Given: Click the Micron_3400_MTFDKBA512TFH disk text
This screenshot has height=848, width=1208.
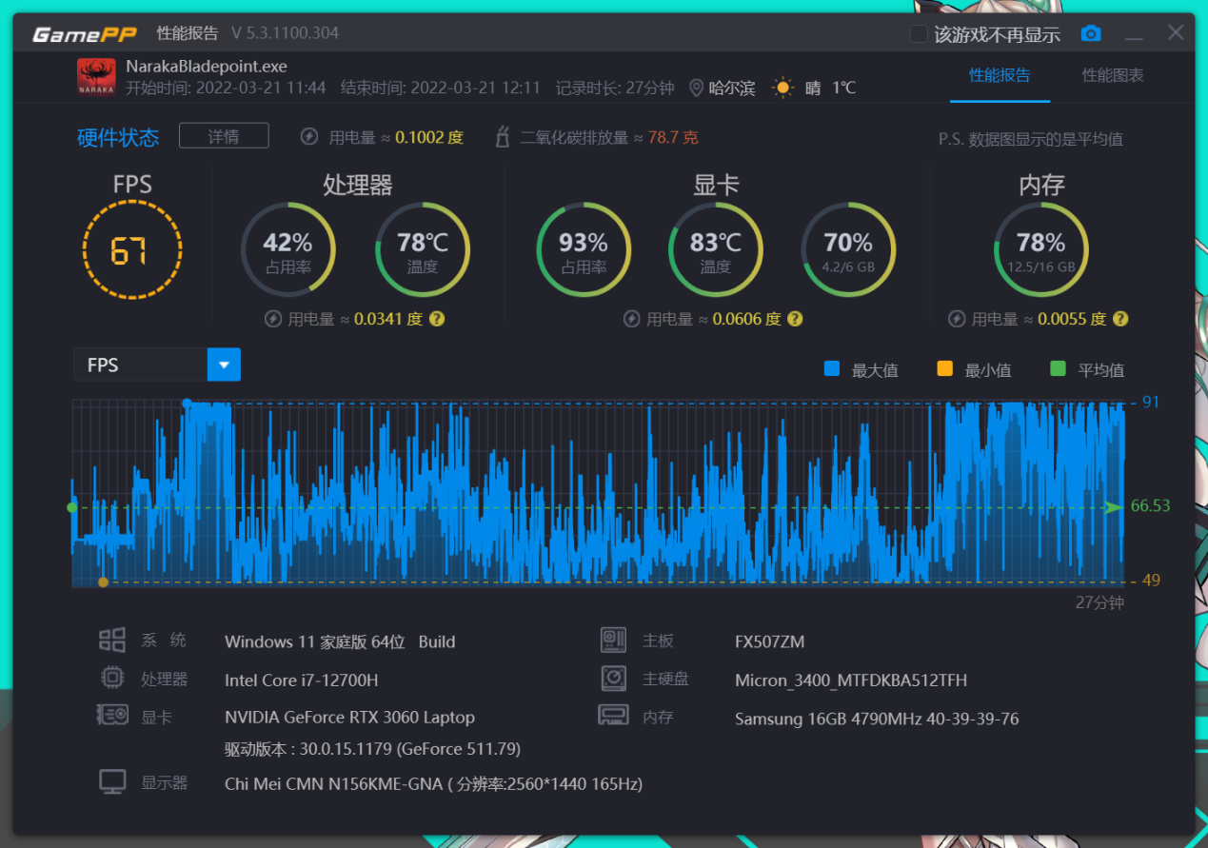Looking at the screenshot, I should click(x=851, y=680).
